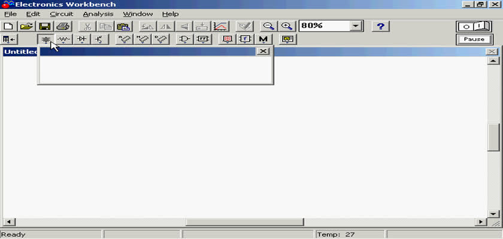Open the Analysis menu
Screen dimensions: 503x239
click(98, 14)
